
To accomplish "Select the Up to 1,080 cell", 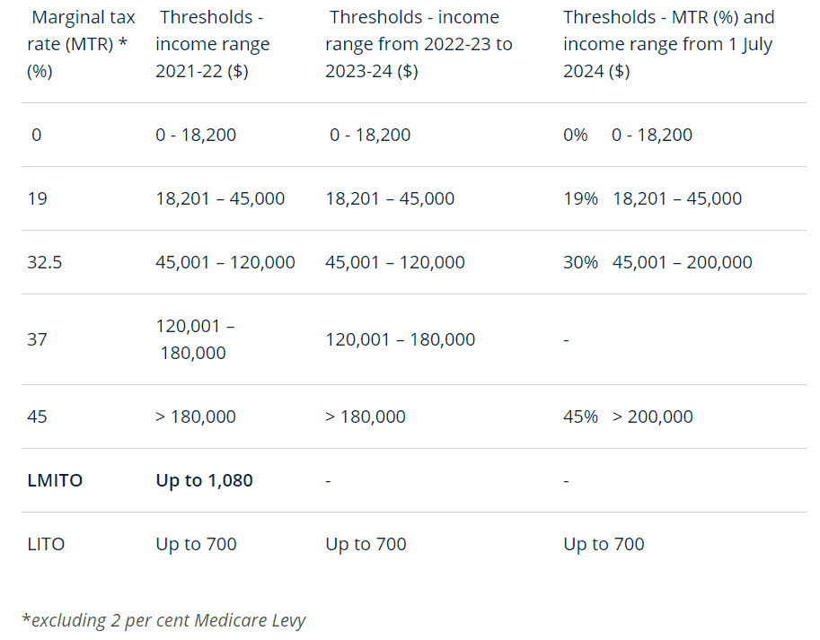I will pyautogui.click(x=205, y=480).
